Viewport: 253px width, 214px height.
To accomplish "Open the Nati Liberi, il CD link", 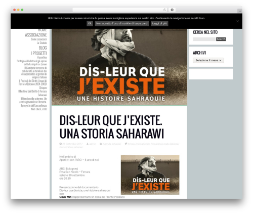I will pyautogui.click(x=39, y=109).
